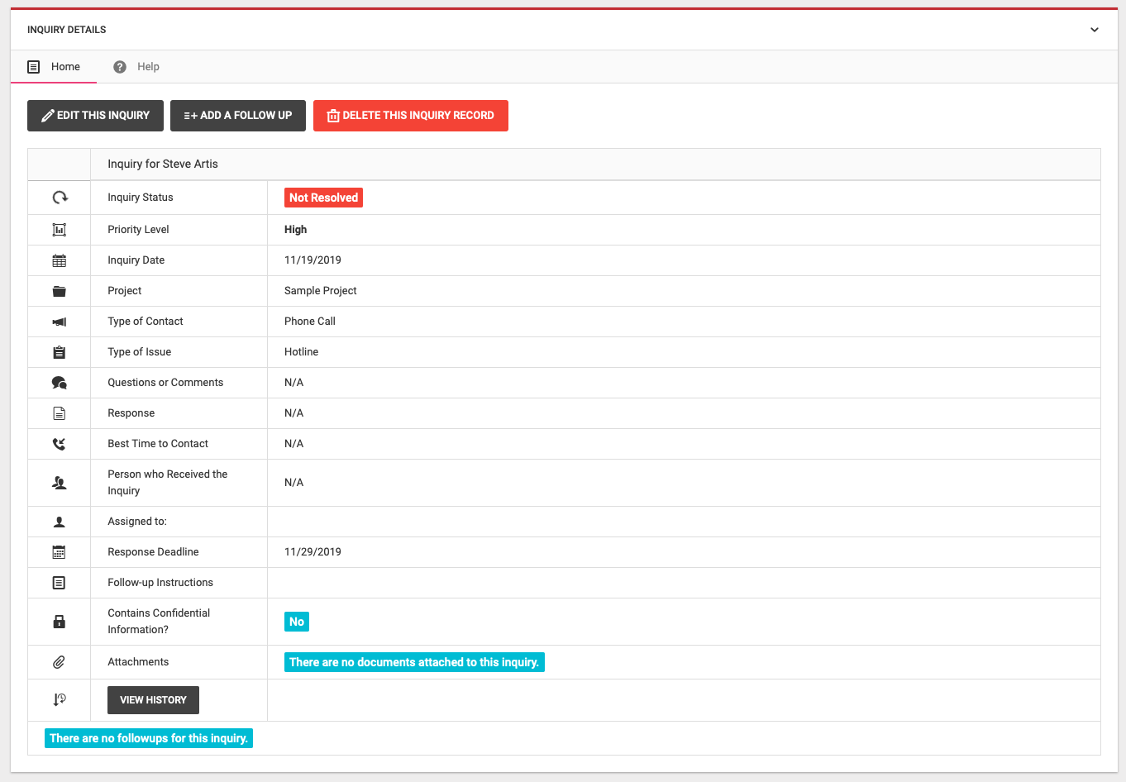Screen dimensions: 1126x782
Task: Open View History
Action: (153, 700)
